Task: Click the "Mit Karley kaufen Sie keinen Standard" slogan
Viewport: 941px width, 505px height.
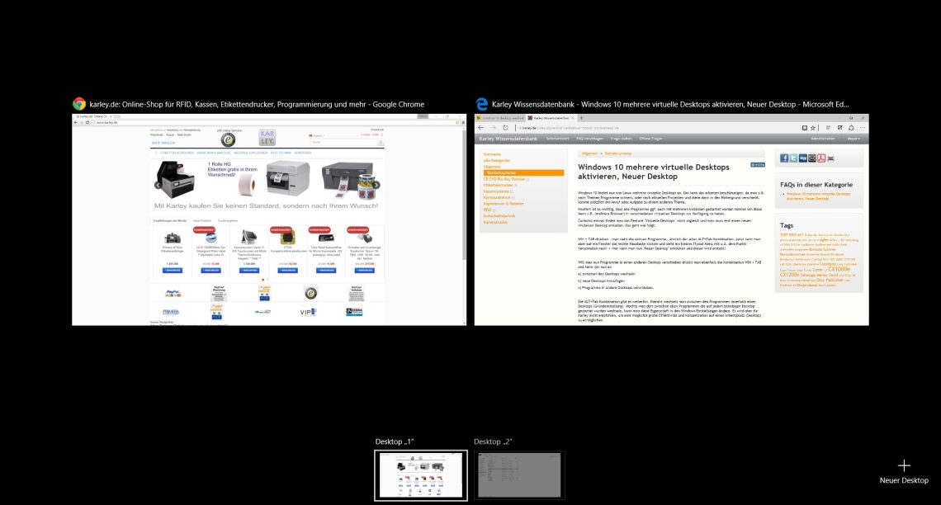Action: point(267,205)
